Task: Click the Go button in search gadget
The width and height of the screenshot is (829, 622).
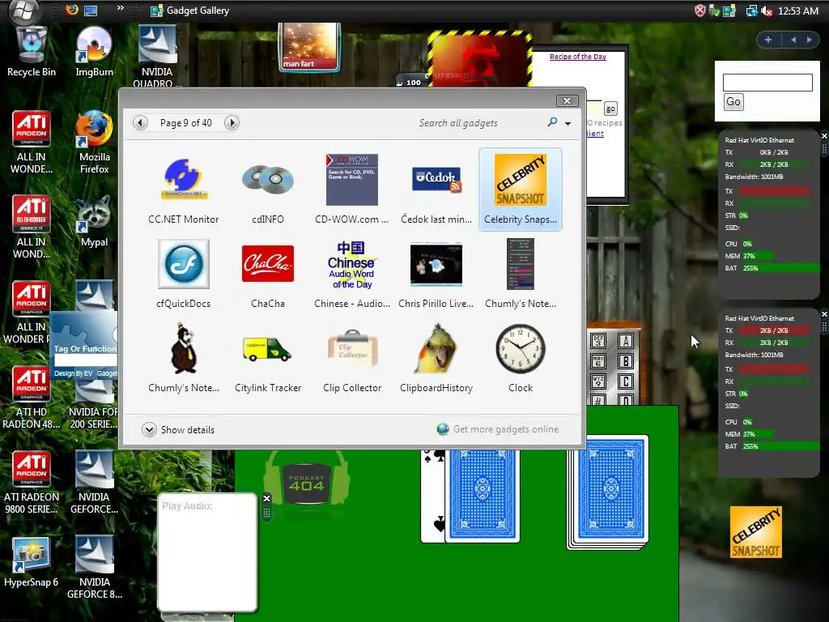Action: (x=733, y=101)
